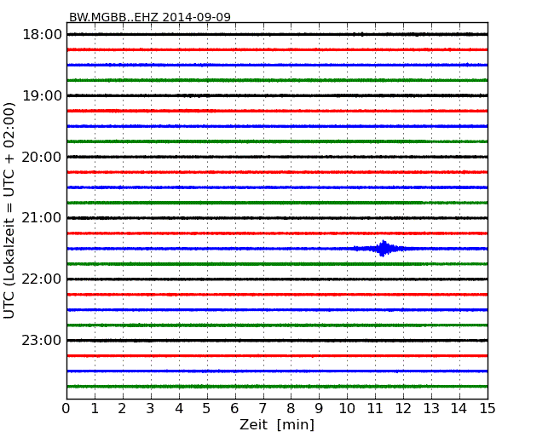
Task: Click the 18:00 time label
Action: pos(42,35)
